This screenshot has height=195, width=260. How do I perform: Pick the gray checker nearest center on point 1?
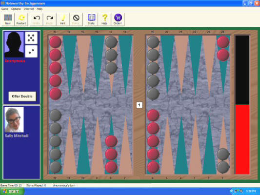point(223,154)
